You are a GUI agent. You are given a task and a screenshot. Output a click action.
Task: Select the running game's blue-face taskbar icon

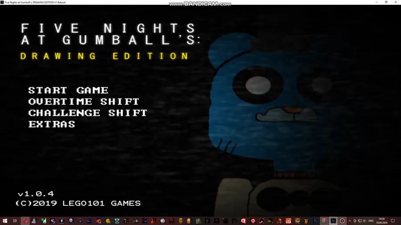333,221
